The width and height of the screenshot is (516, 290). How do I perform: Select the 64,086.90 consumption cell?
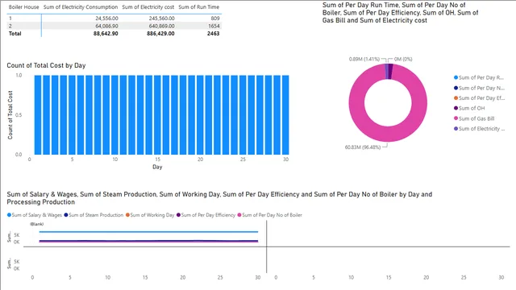click(x=106, y=26)
